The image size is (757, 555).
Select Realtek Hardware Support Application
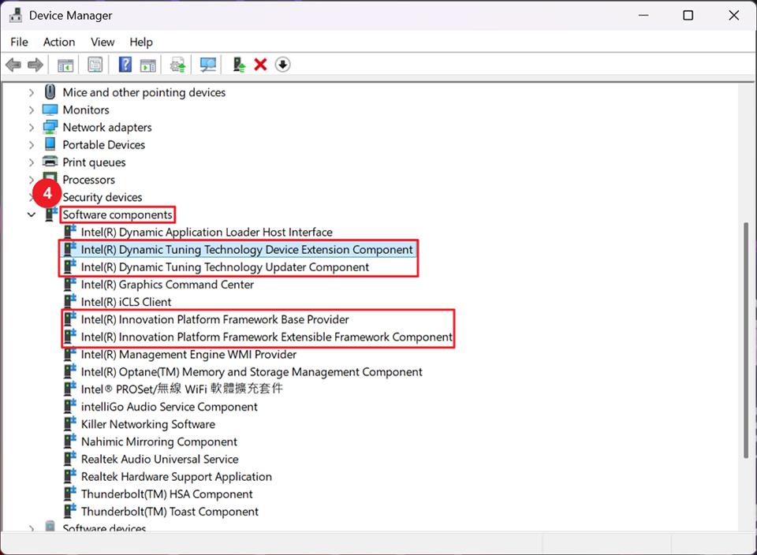point(176,476)
